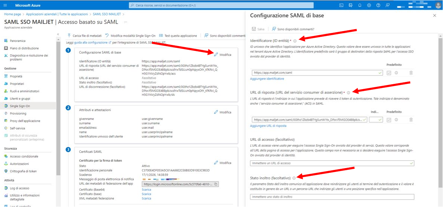Toggle Predefinito checkbox for the identifier
Screen dimensions: 443x207
[389, 73]
